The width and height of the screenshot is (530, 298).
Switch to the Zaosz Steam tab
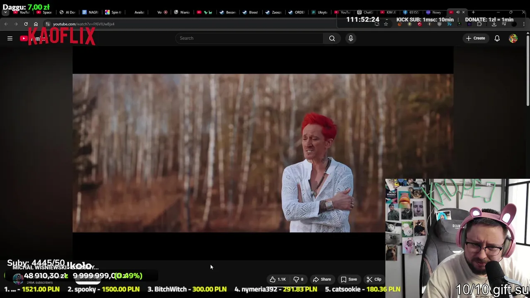(274, 12)
